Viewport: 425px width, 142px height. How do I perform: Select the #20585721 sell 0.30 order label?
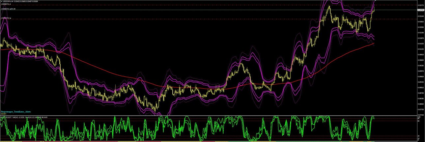pos(8,9)
